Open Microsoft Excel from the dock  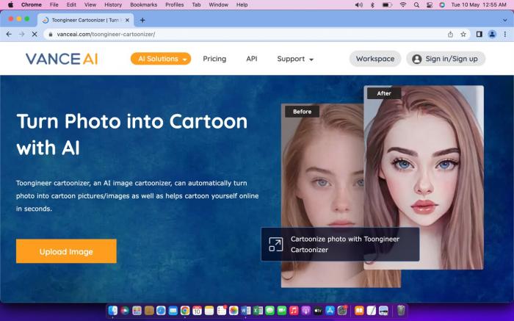[258, 311]
